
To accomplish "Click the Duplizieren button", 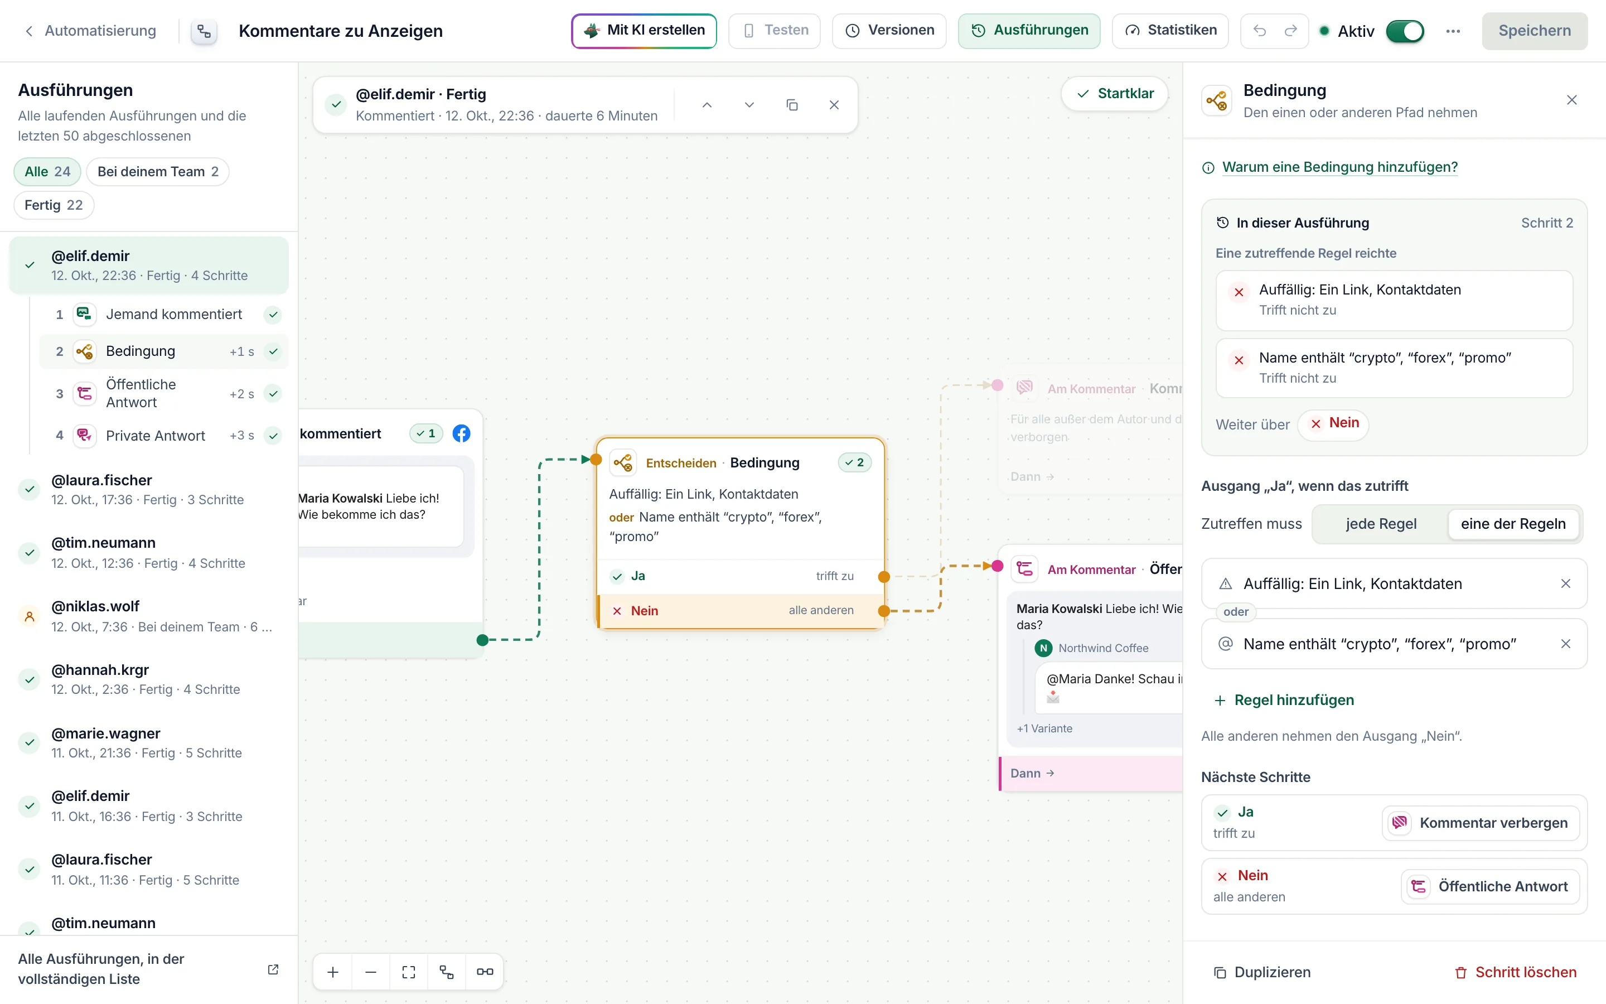I will click(x=1262, y=972).
